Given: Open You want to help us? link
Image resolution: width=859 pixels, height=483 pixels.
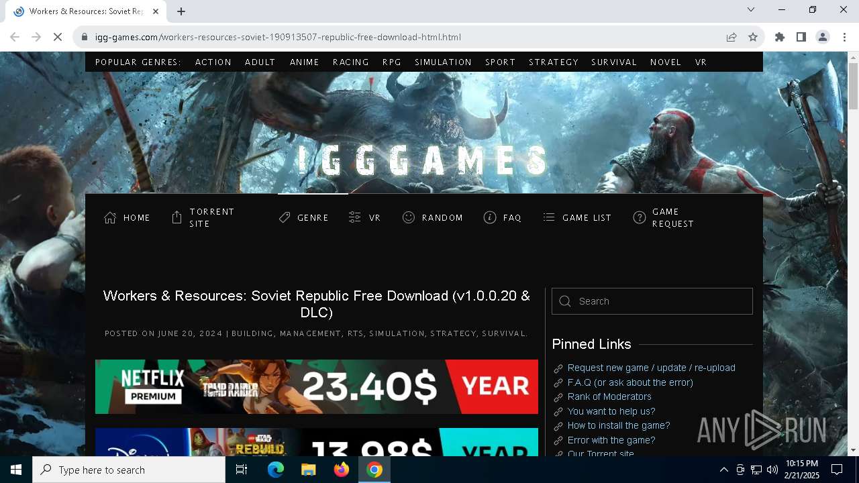Looking at the screenshot, I should (611, 411).
